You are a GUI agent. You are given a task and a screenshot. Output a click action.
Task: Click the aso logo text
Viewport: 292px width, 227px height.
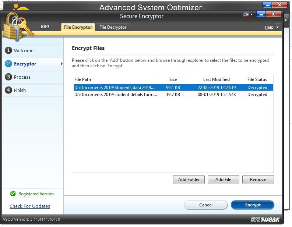45,26
